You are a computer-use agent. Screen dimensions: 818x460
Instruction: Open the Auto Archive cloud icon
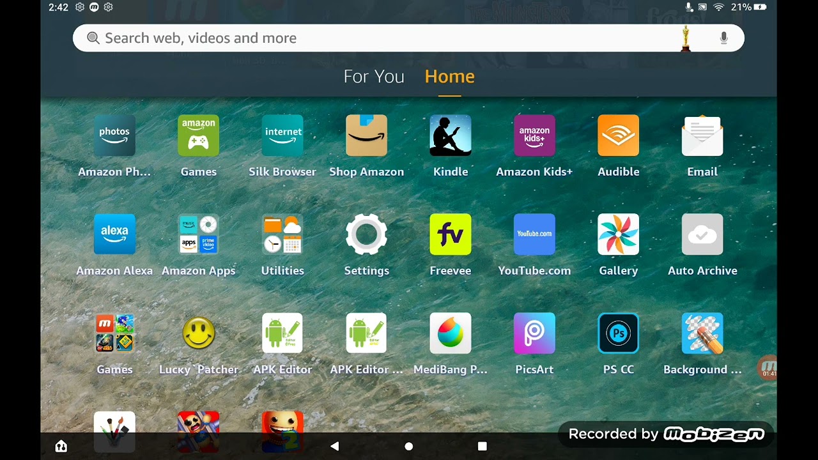click(x=703, y=234)
